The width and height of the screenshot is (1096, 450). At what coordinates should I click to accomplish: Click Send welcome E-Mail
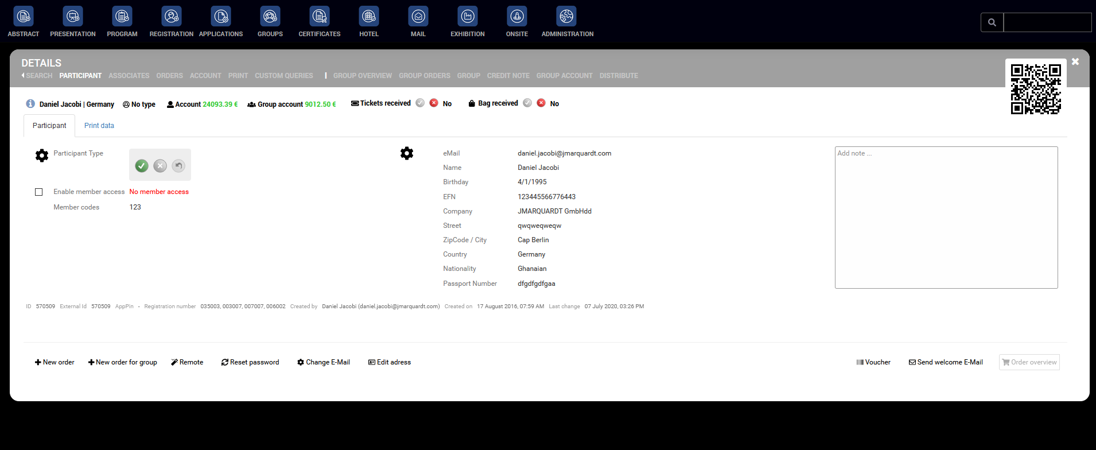(x=946, y=362)
